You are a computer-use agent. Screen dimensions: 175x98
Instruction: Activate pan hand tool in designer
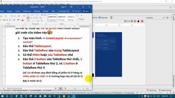coord(138,21)
